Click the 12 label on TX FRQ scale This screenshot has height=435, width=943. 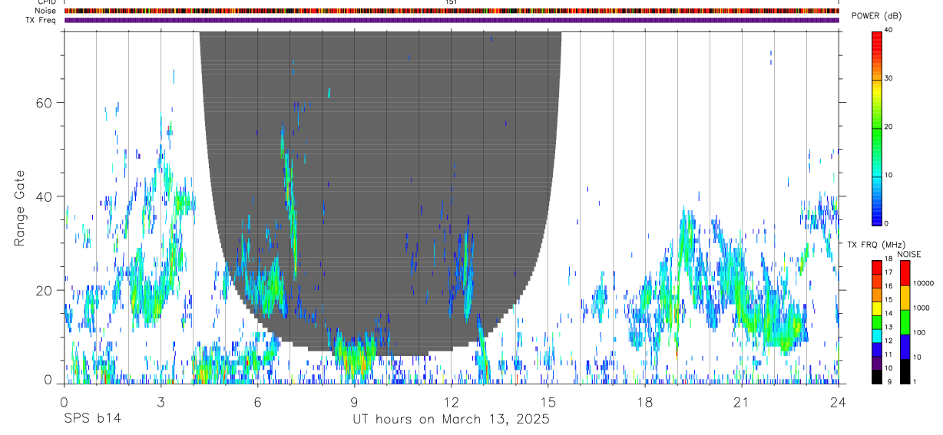coord(888,341)
